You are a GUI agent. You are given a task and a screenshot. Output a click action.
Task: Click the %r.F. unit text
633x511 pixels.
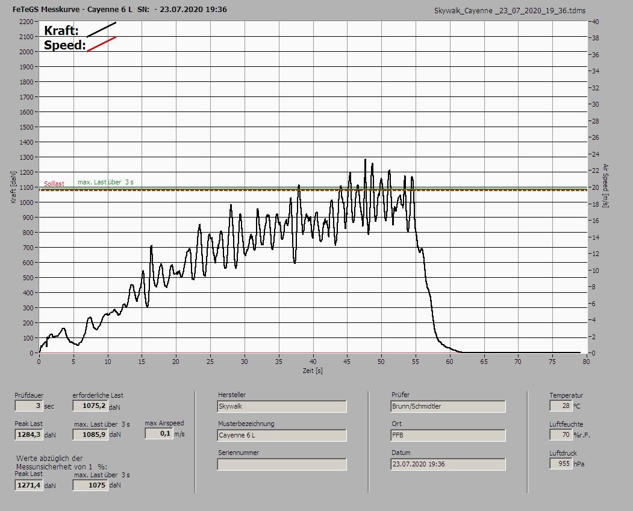(582, 435)
